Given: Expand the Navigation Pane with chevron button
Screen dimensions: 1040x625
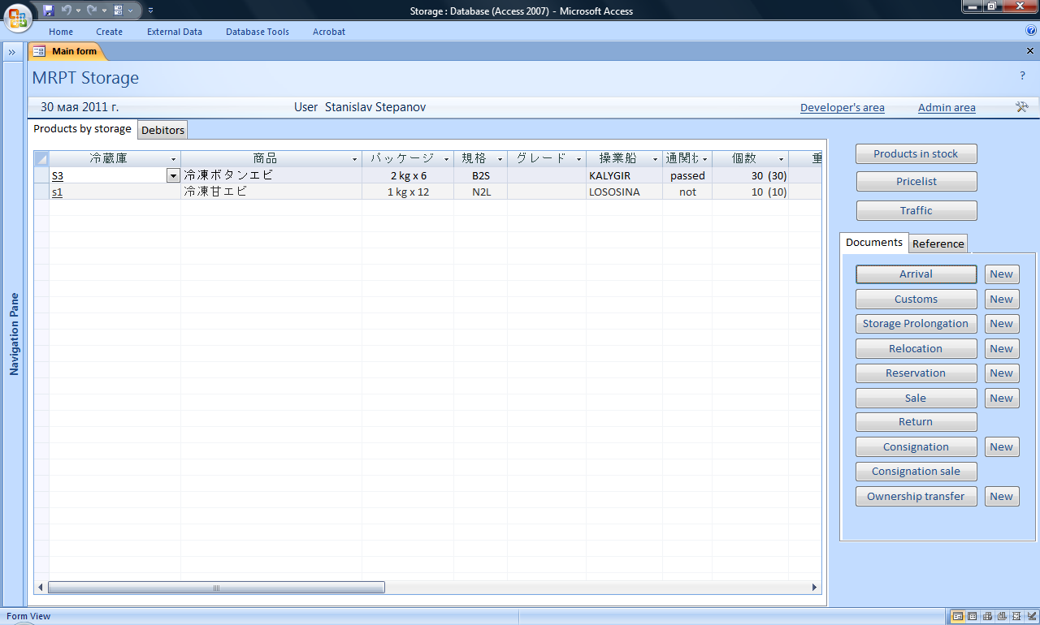Looking at the screenshot, I should [12, 51].
